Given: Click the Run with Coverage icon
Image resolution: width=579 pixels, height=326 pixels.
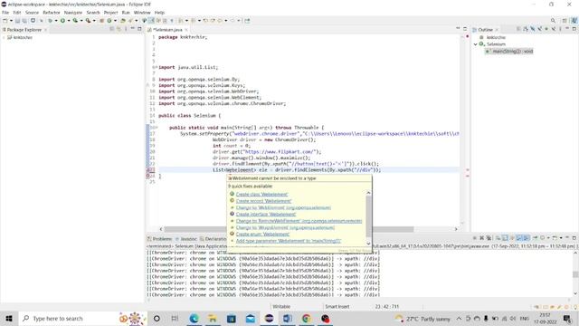Looking at the screenshot, I should click(75, 21).
